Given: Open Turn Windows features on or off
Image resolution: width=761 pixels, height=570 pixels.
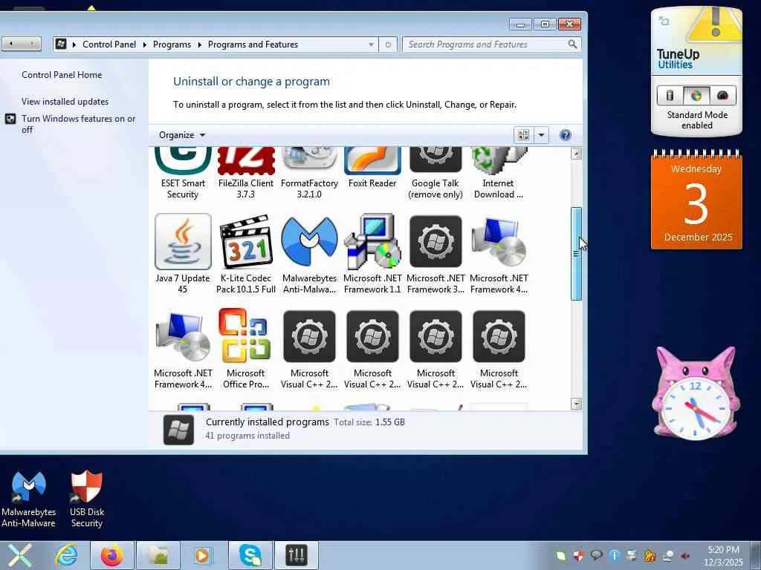Looking at the screenshot, I should [78, 124].
